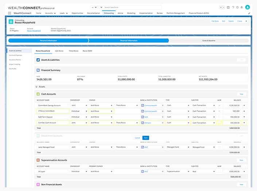This screenshot has width=257, height=191.
Task: Select Personal Information progress stage
Action: click(x=48, y=40)
